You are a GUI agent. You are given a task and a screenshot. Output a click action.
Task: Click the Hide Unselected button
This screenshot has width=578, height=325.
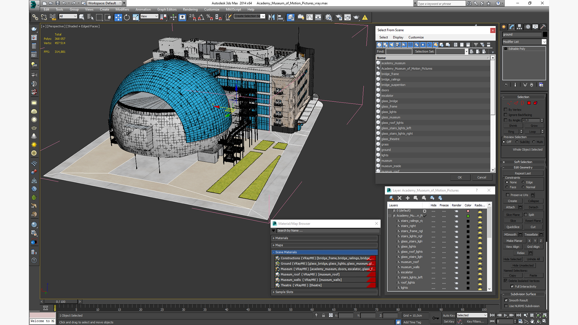click(523, 265)
